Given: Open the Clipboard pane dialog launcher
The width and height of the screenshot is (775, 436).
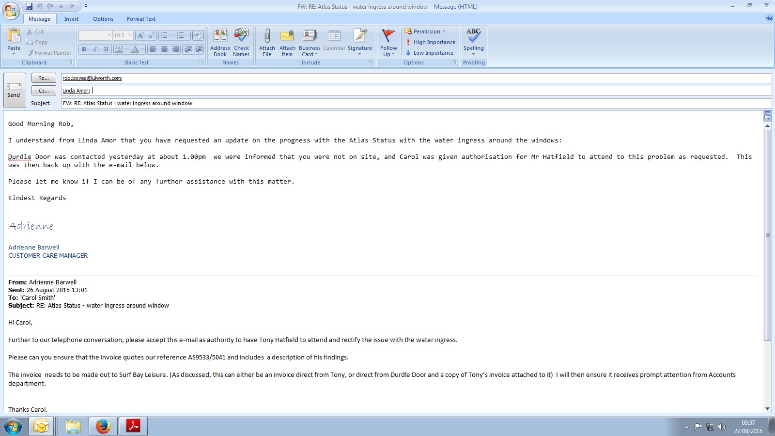Looking at the screenshot, I should 71,62.
